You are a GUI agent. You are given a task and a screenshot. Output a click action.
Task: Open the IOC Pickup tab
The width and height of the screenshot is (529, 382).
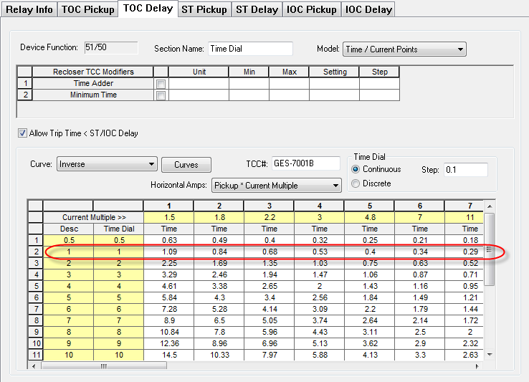click(x=312, y=9)
